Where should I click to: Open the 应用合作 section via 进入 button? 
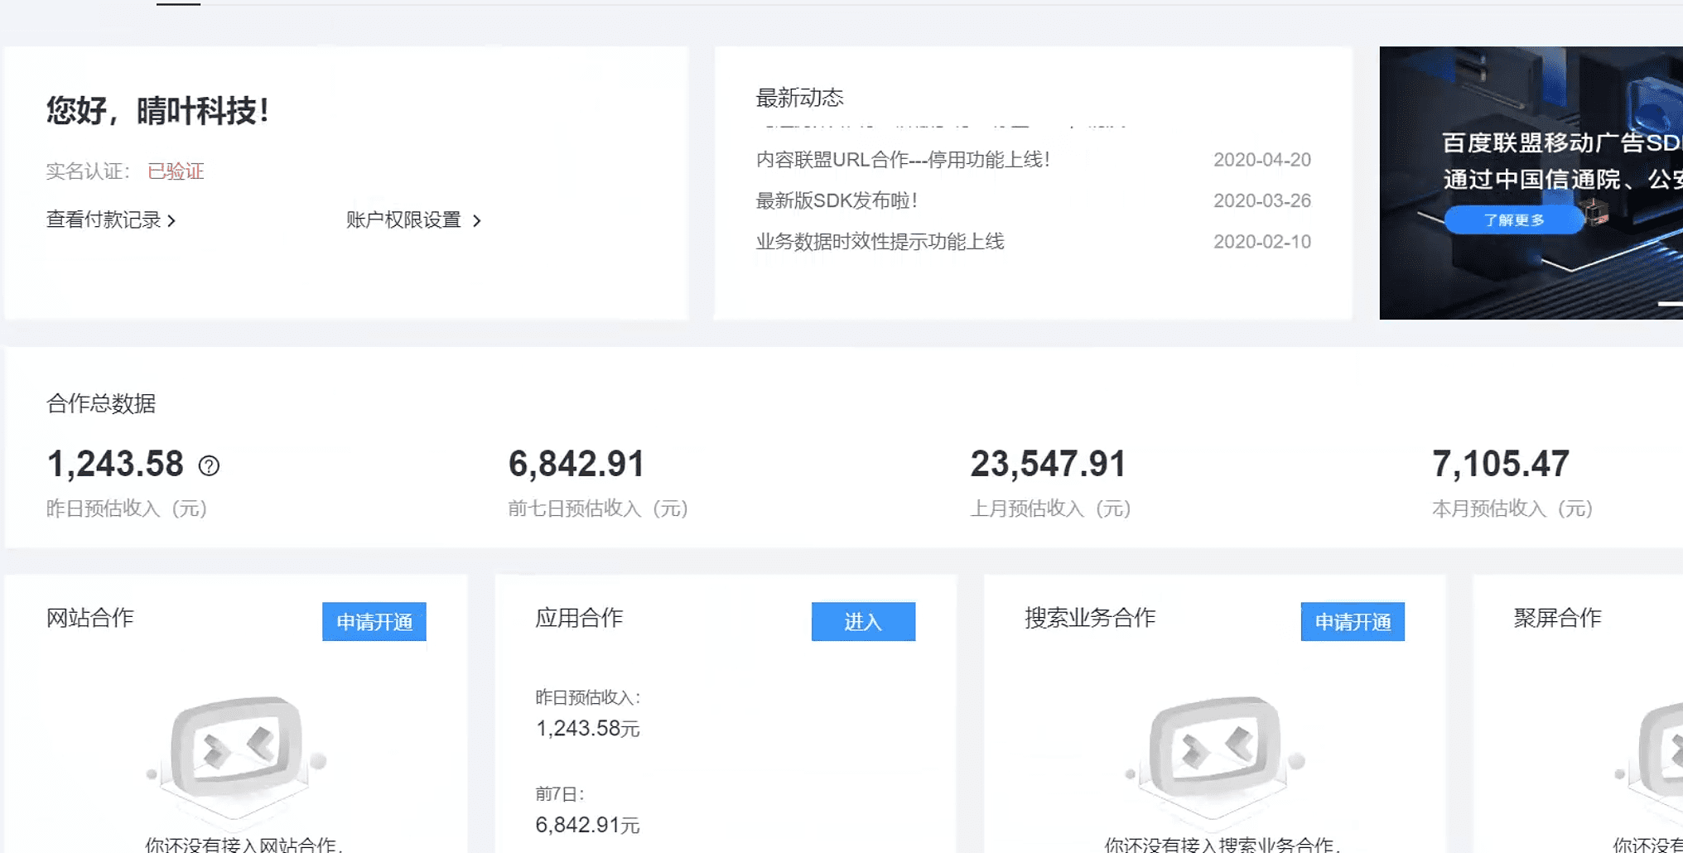[x=863, y=622]
